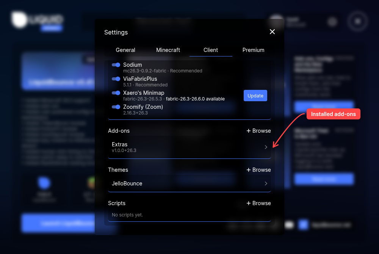
Task: Click the 'fabric-26.3-26.6.0 available' text
Action: pyautogui.click(x=195, y=99)
